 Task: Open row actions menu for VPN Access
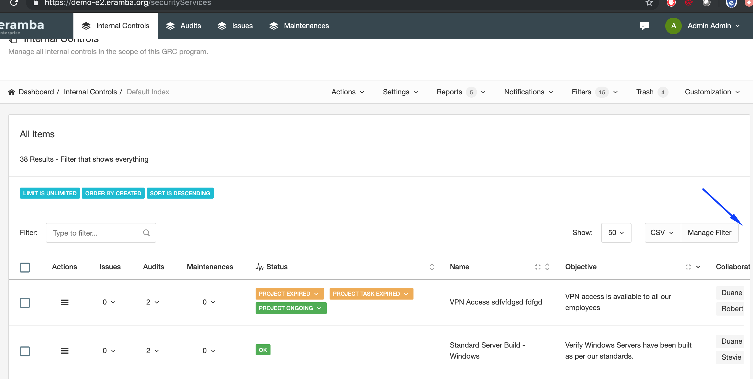pos(65,302)
